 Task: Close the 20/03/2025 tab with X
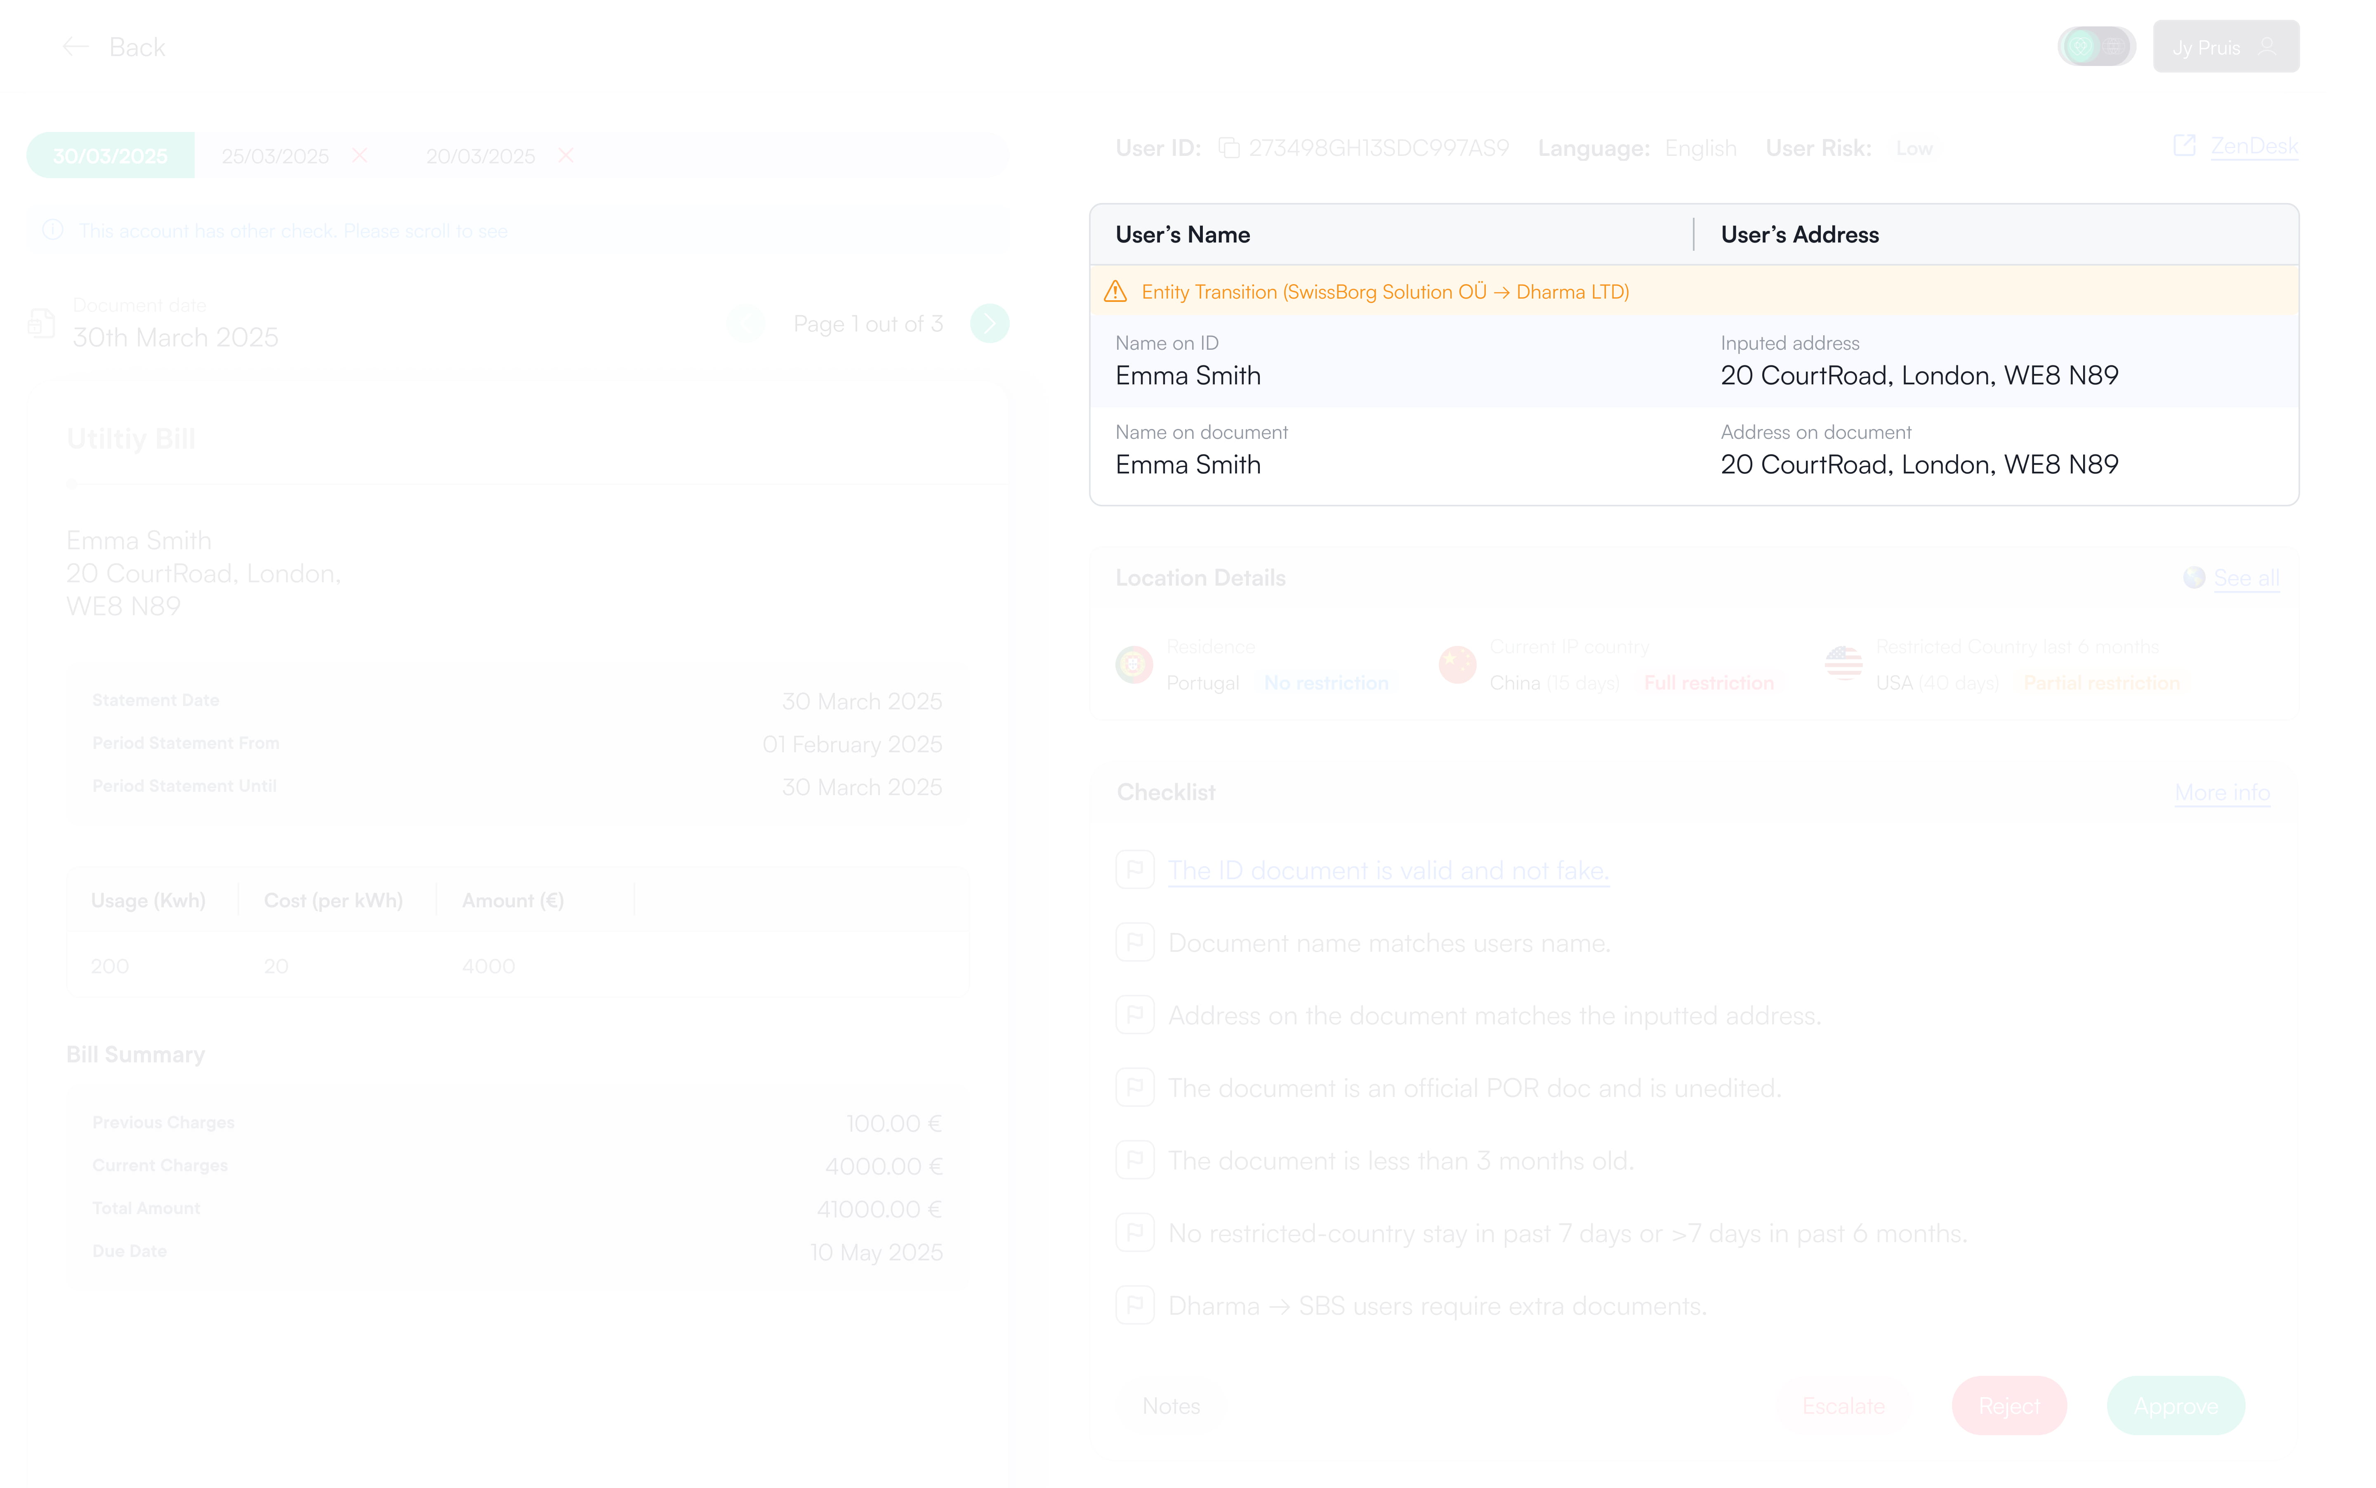point(566,155)
